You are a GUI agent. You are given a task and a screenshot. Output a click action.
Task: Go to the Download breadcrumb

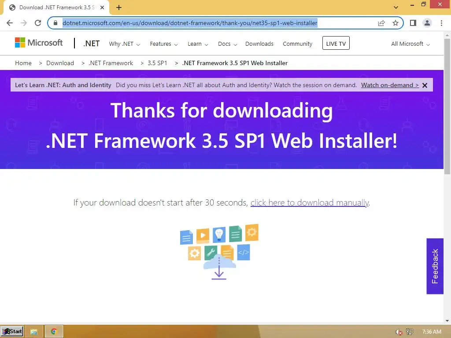click(60, 63)
